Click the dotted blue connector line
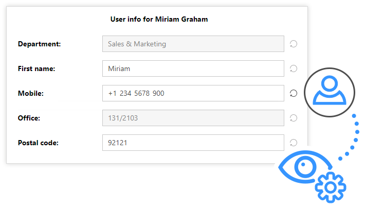This screenshot has height=207, width=365. click(350, 137)
